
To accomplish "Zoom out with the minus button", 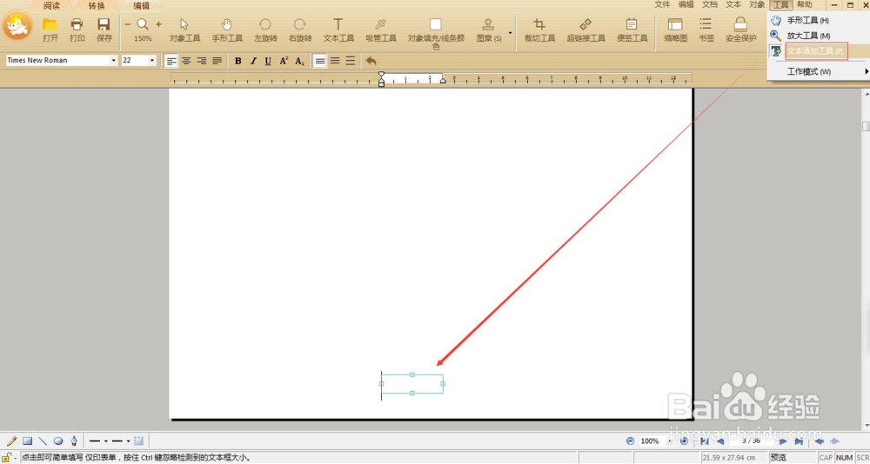I will [x=128, y=24].
